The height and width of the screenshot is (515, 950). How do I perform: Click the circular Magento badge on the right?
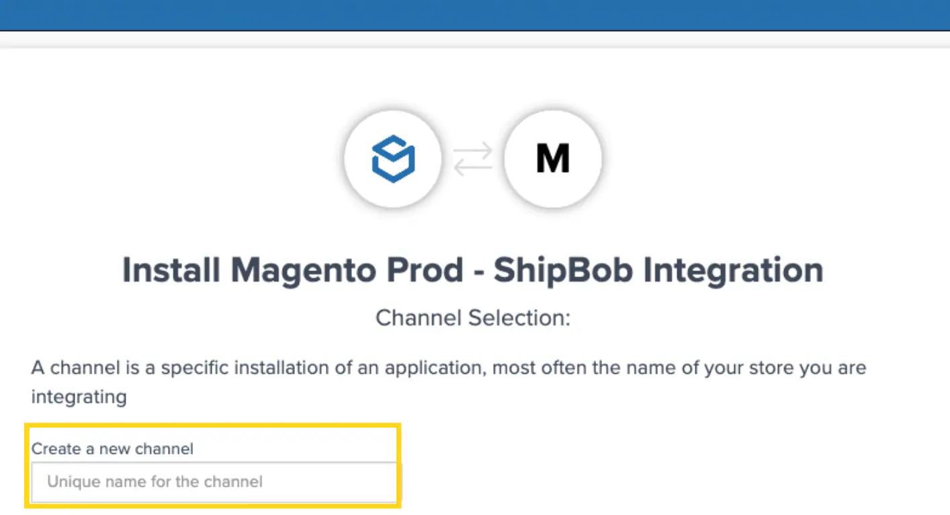click(x=552, y=159)
